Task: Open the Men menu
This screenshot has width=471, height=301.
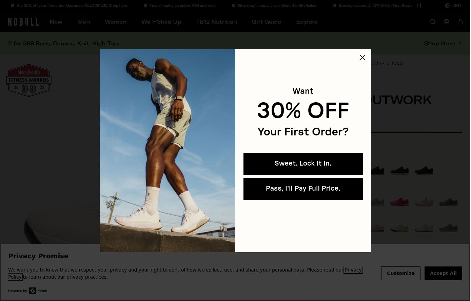Action: [83, 22]
